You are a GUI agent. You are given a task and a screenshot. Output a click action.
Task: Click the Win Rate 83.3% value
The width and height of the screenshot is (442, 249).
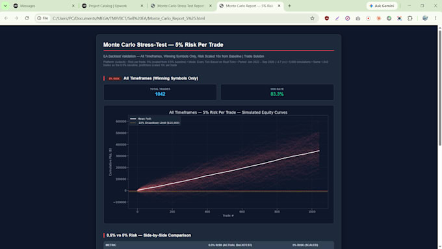click(277, 94)
